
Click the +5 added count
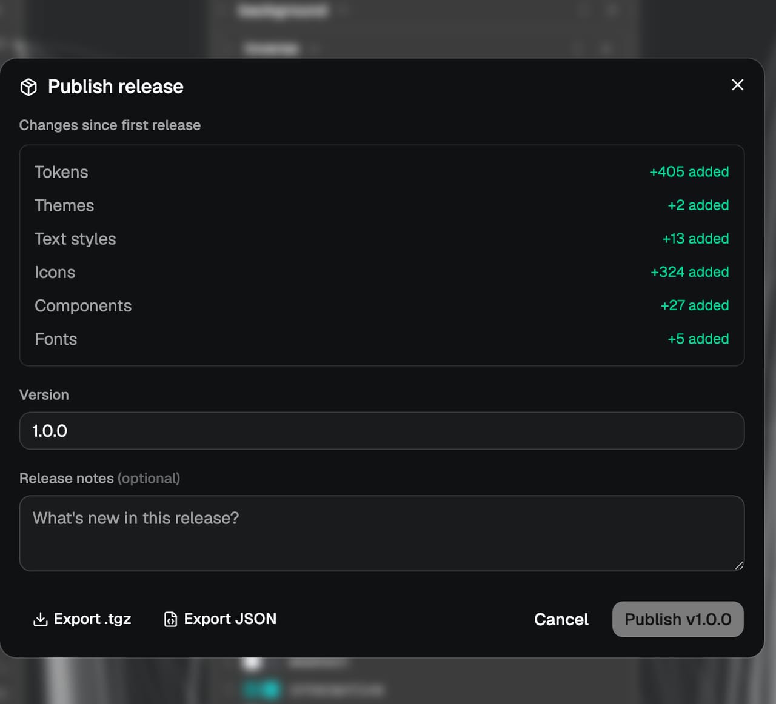coord(698,339)
